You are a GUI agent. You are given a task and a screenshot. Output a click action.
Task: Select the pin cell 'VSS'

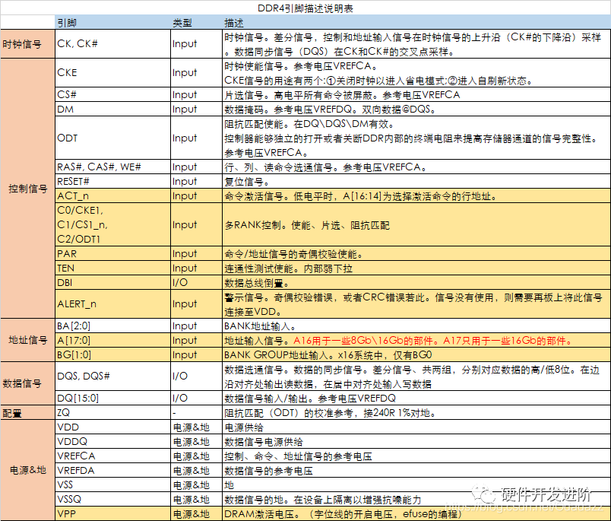113,484
